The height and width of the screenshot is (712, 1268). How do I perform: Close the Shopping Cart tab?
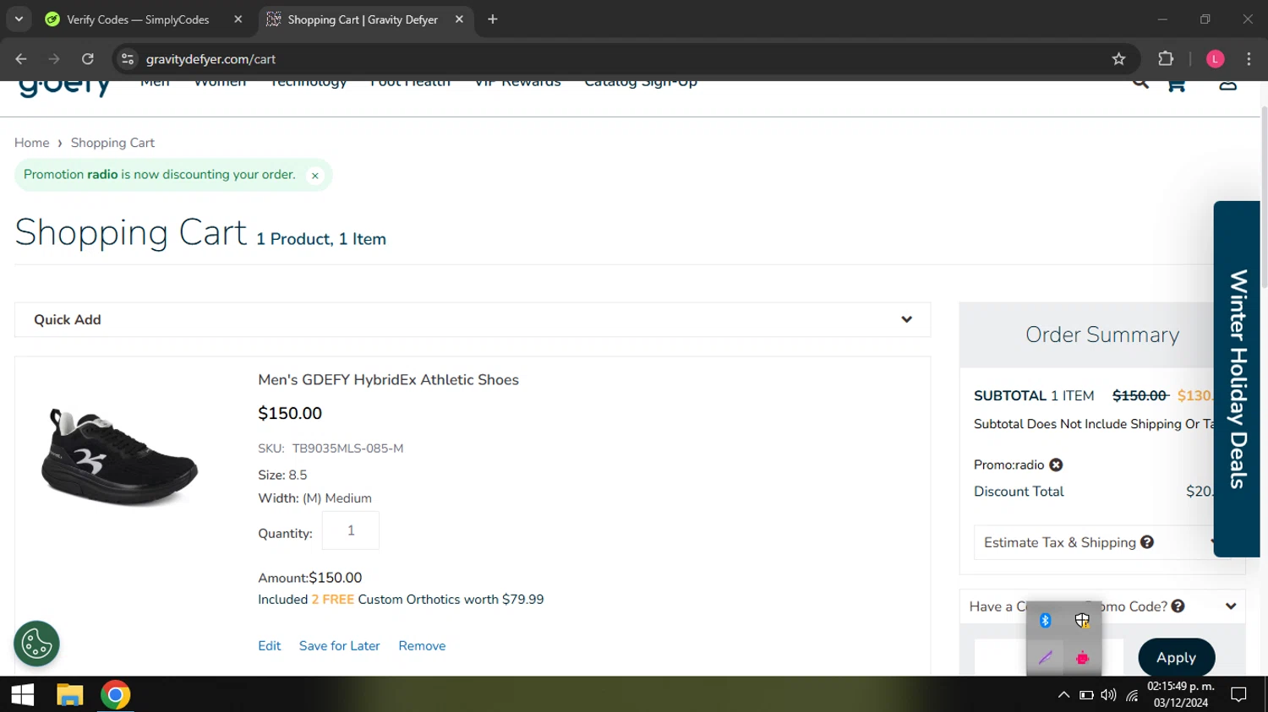point(459,19)
